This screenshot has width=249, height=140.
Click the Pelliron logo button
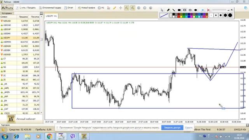pyautogui.click(x=7, y=8)
